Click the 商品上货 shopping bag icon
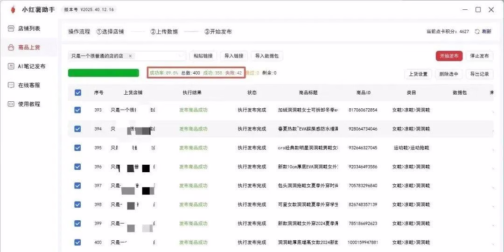The image size is (504, 252). 11,47
